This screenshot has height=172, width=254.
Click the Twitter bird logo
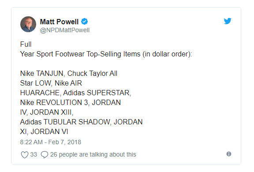click(228, 21)
